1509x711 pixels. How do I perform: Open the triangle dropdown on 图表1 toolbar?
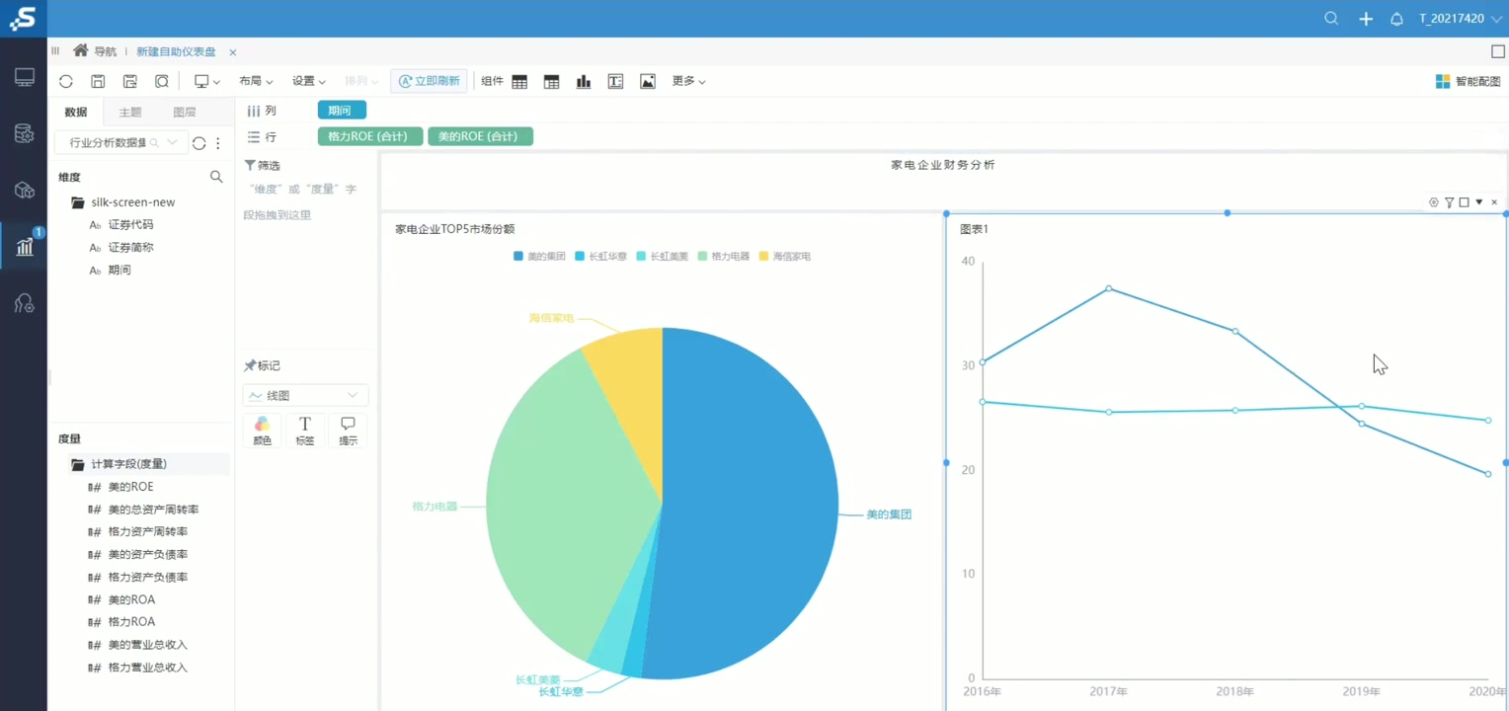click(x=1479, y=202)
